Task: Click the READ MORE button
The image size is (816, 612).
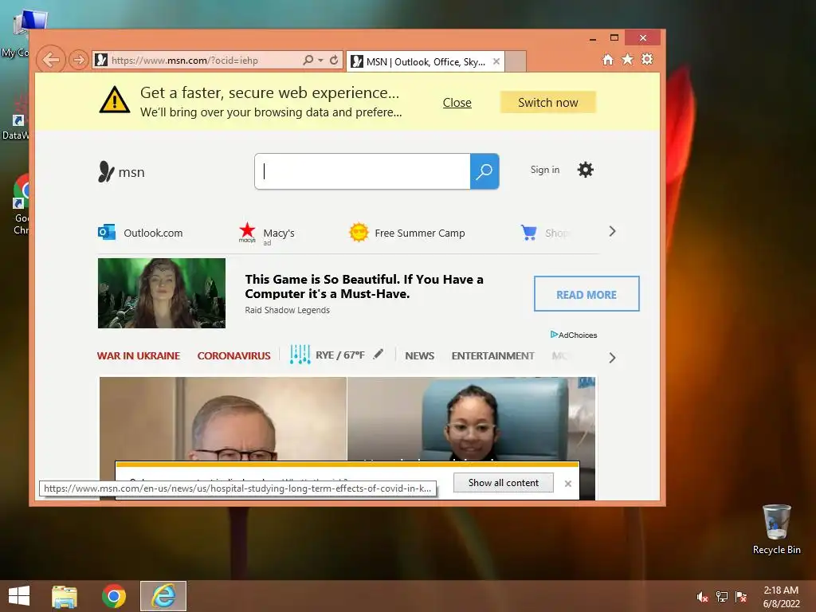Action: (x=586, y=294)
